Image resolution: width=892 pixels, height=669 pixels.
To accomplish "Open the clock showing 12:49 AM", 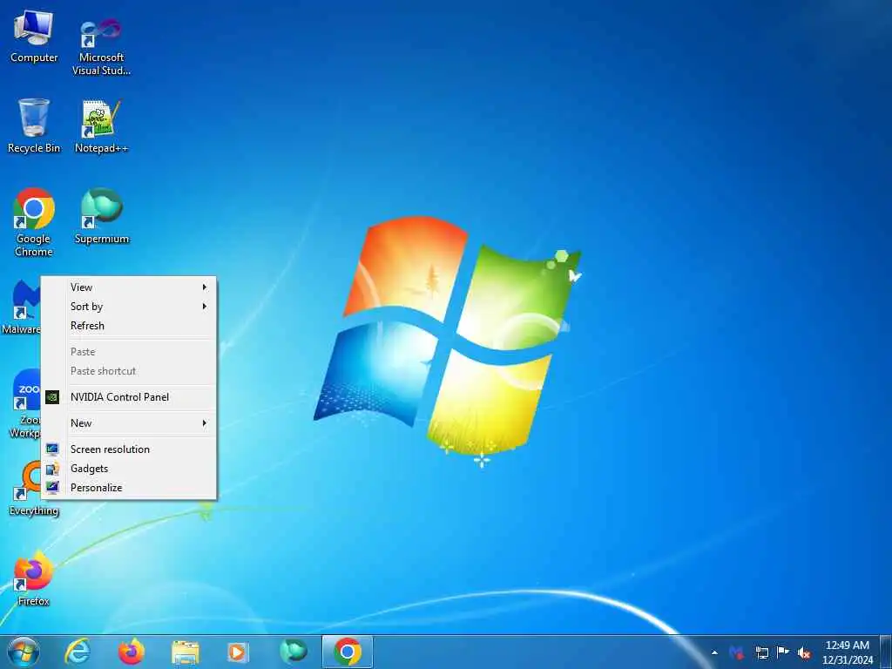I will pyautogui.click(x=848, y=652).
